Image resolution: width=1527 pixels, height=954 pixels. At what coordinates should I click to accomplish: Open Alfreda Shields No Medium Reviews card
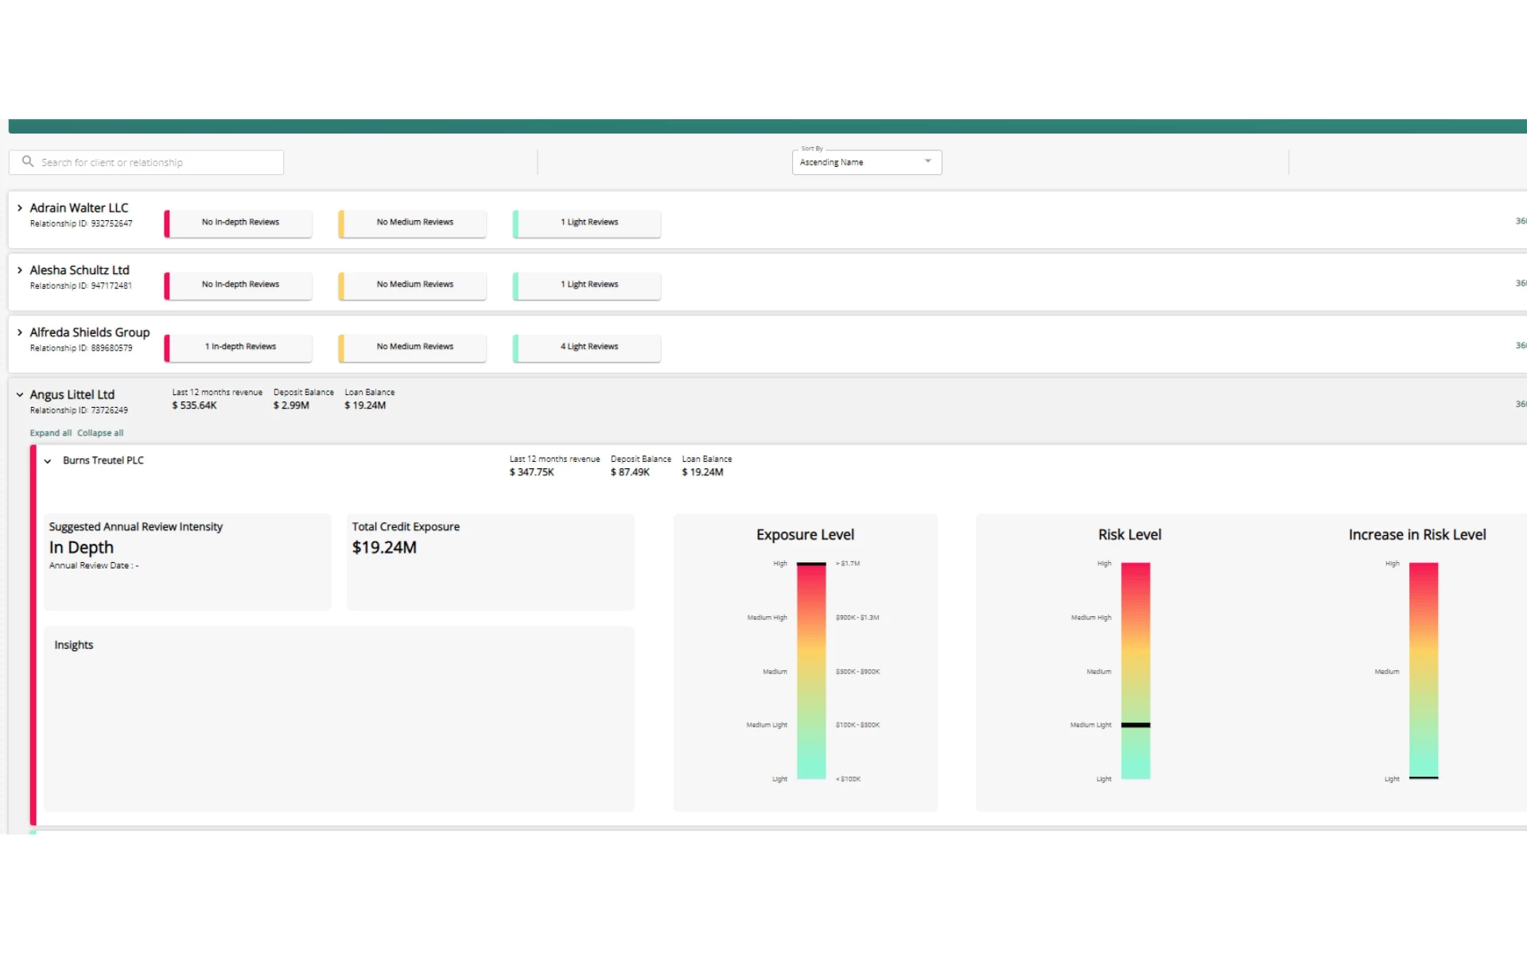click(x=413, y=347)
